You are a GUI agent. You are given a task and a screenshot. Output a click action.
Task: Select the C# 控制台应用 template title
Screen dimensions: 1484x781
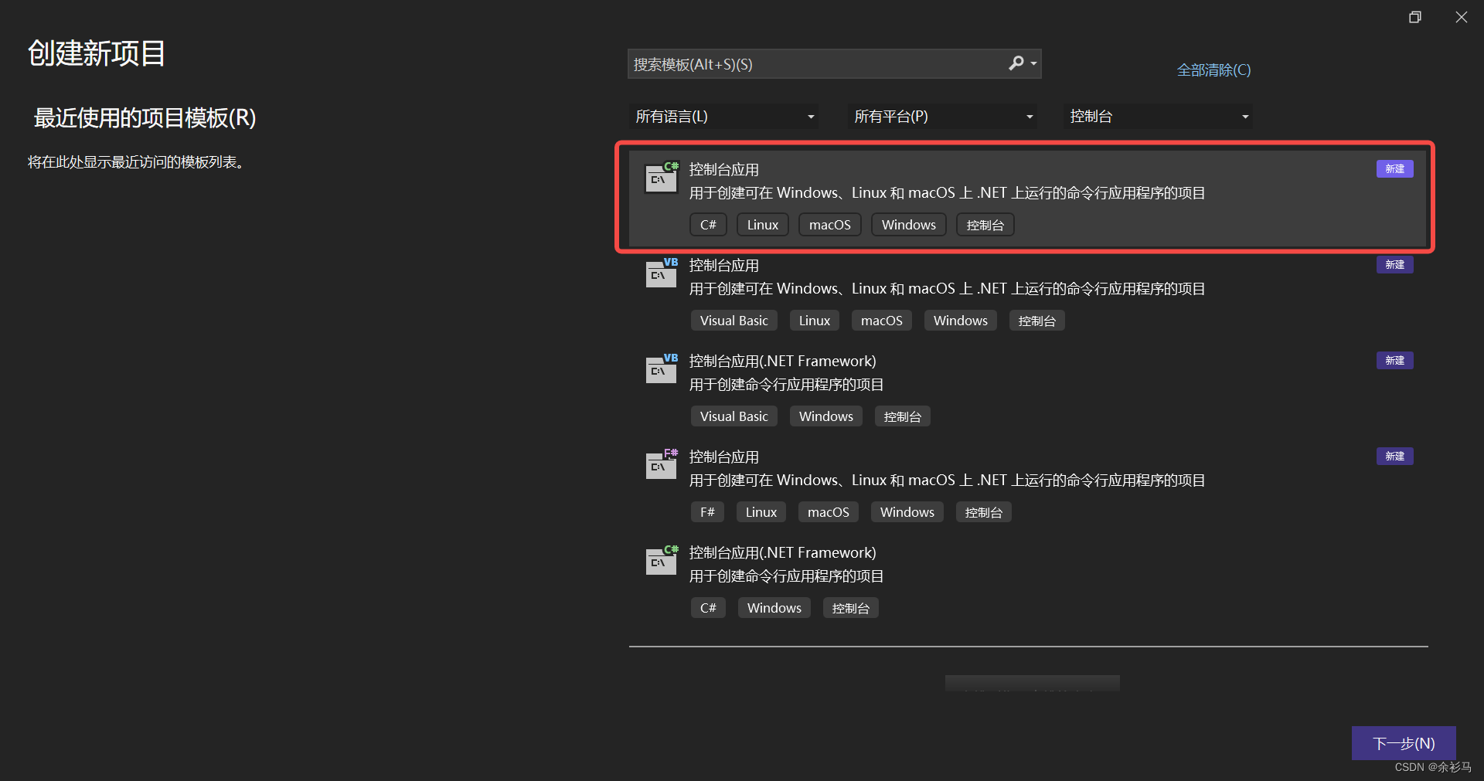(724, 170)
